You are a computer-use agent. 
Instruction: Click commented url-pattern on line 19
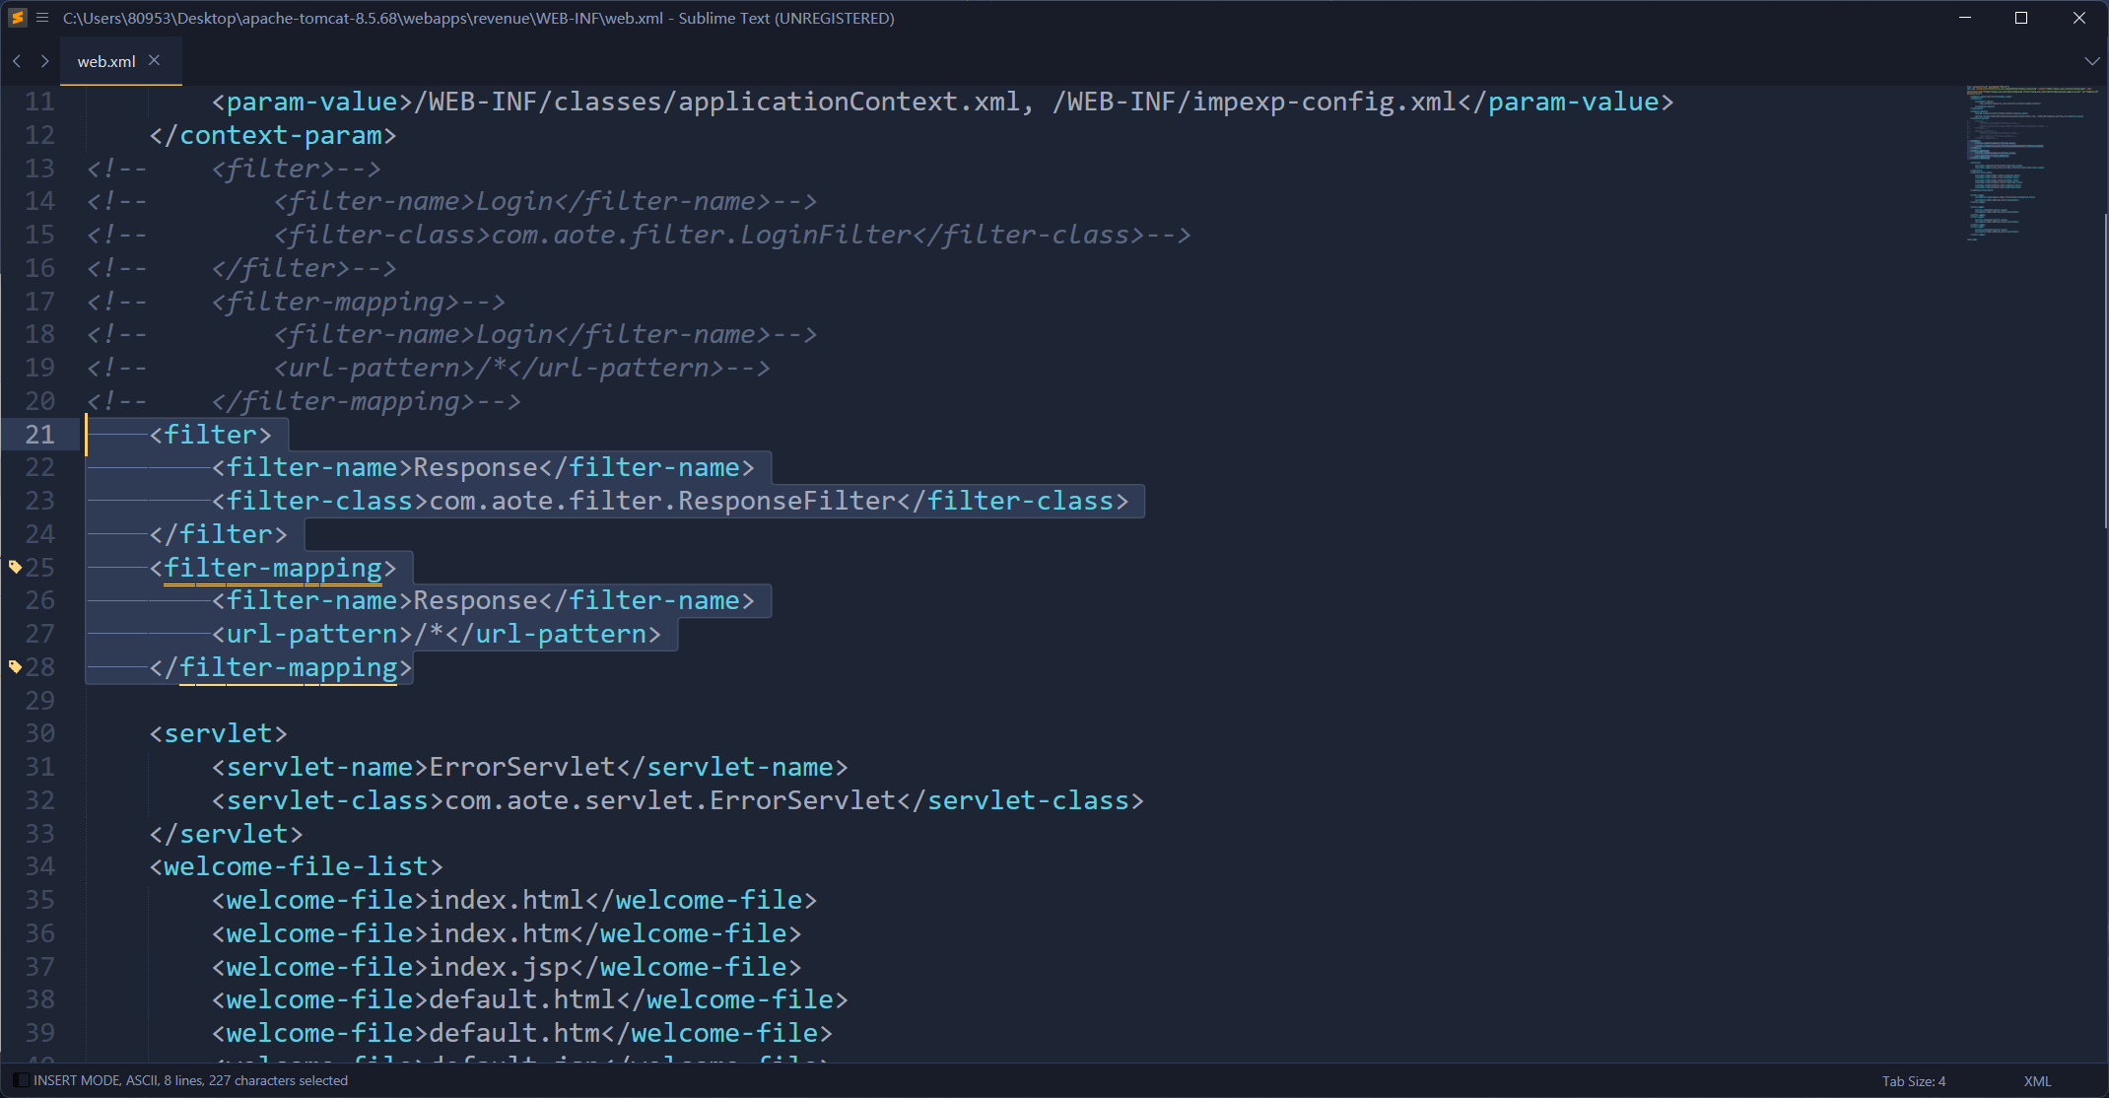point(428,368)
